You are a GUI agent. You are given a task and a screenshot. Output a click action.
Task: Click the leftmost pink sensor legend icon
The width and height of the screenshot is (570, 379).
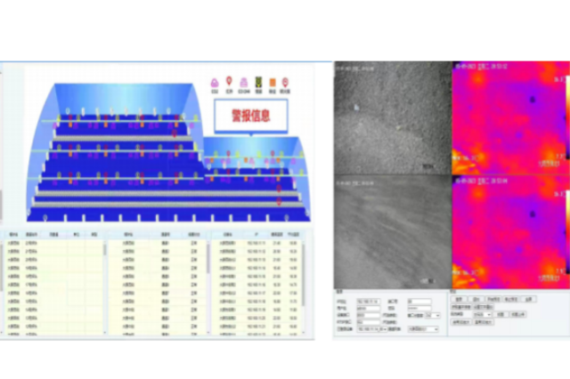[x=215, y=83]
